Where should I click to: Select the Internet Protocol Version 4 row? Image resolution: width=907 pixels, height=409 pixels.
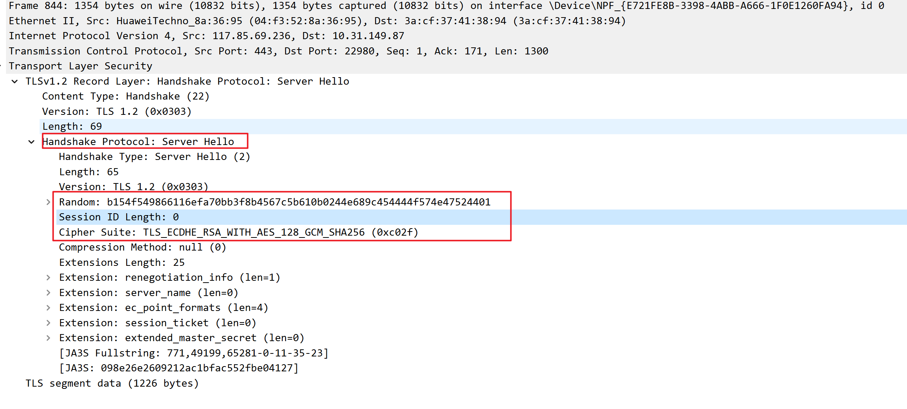(x=456, y=36)
